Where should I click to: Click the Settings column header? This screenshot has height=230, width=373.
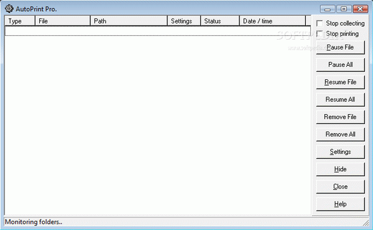click(x=184, y=21)
